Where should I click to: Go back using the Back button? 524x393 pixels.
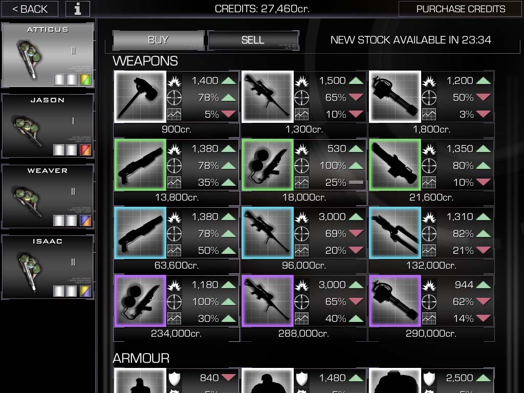point(30,9)
